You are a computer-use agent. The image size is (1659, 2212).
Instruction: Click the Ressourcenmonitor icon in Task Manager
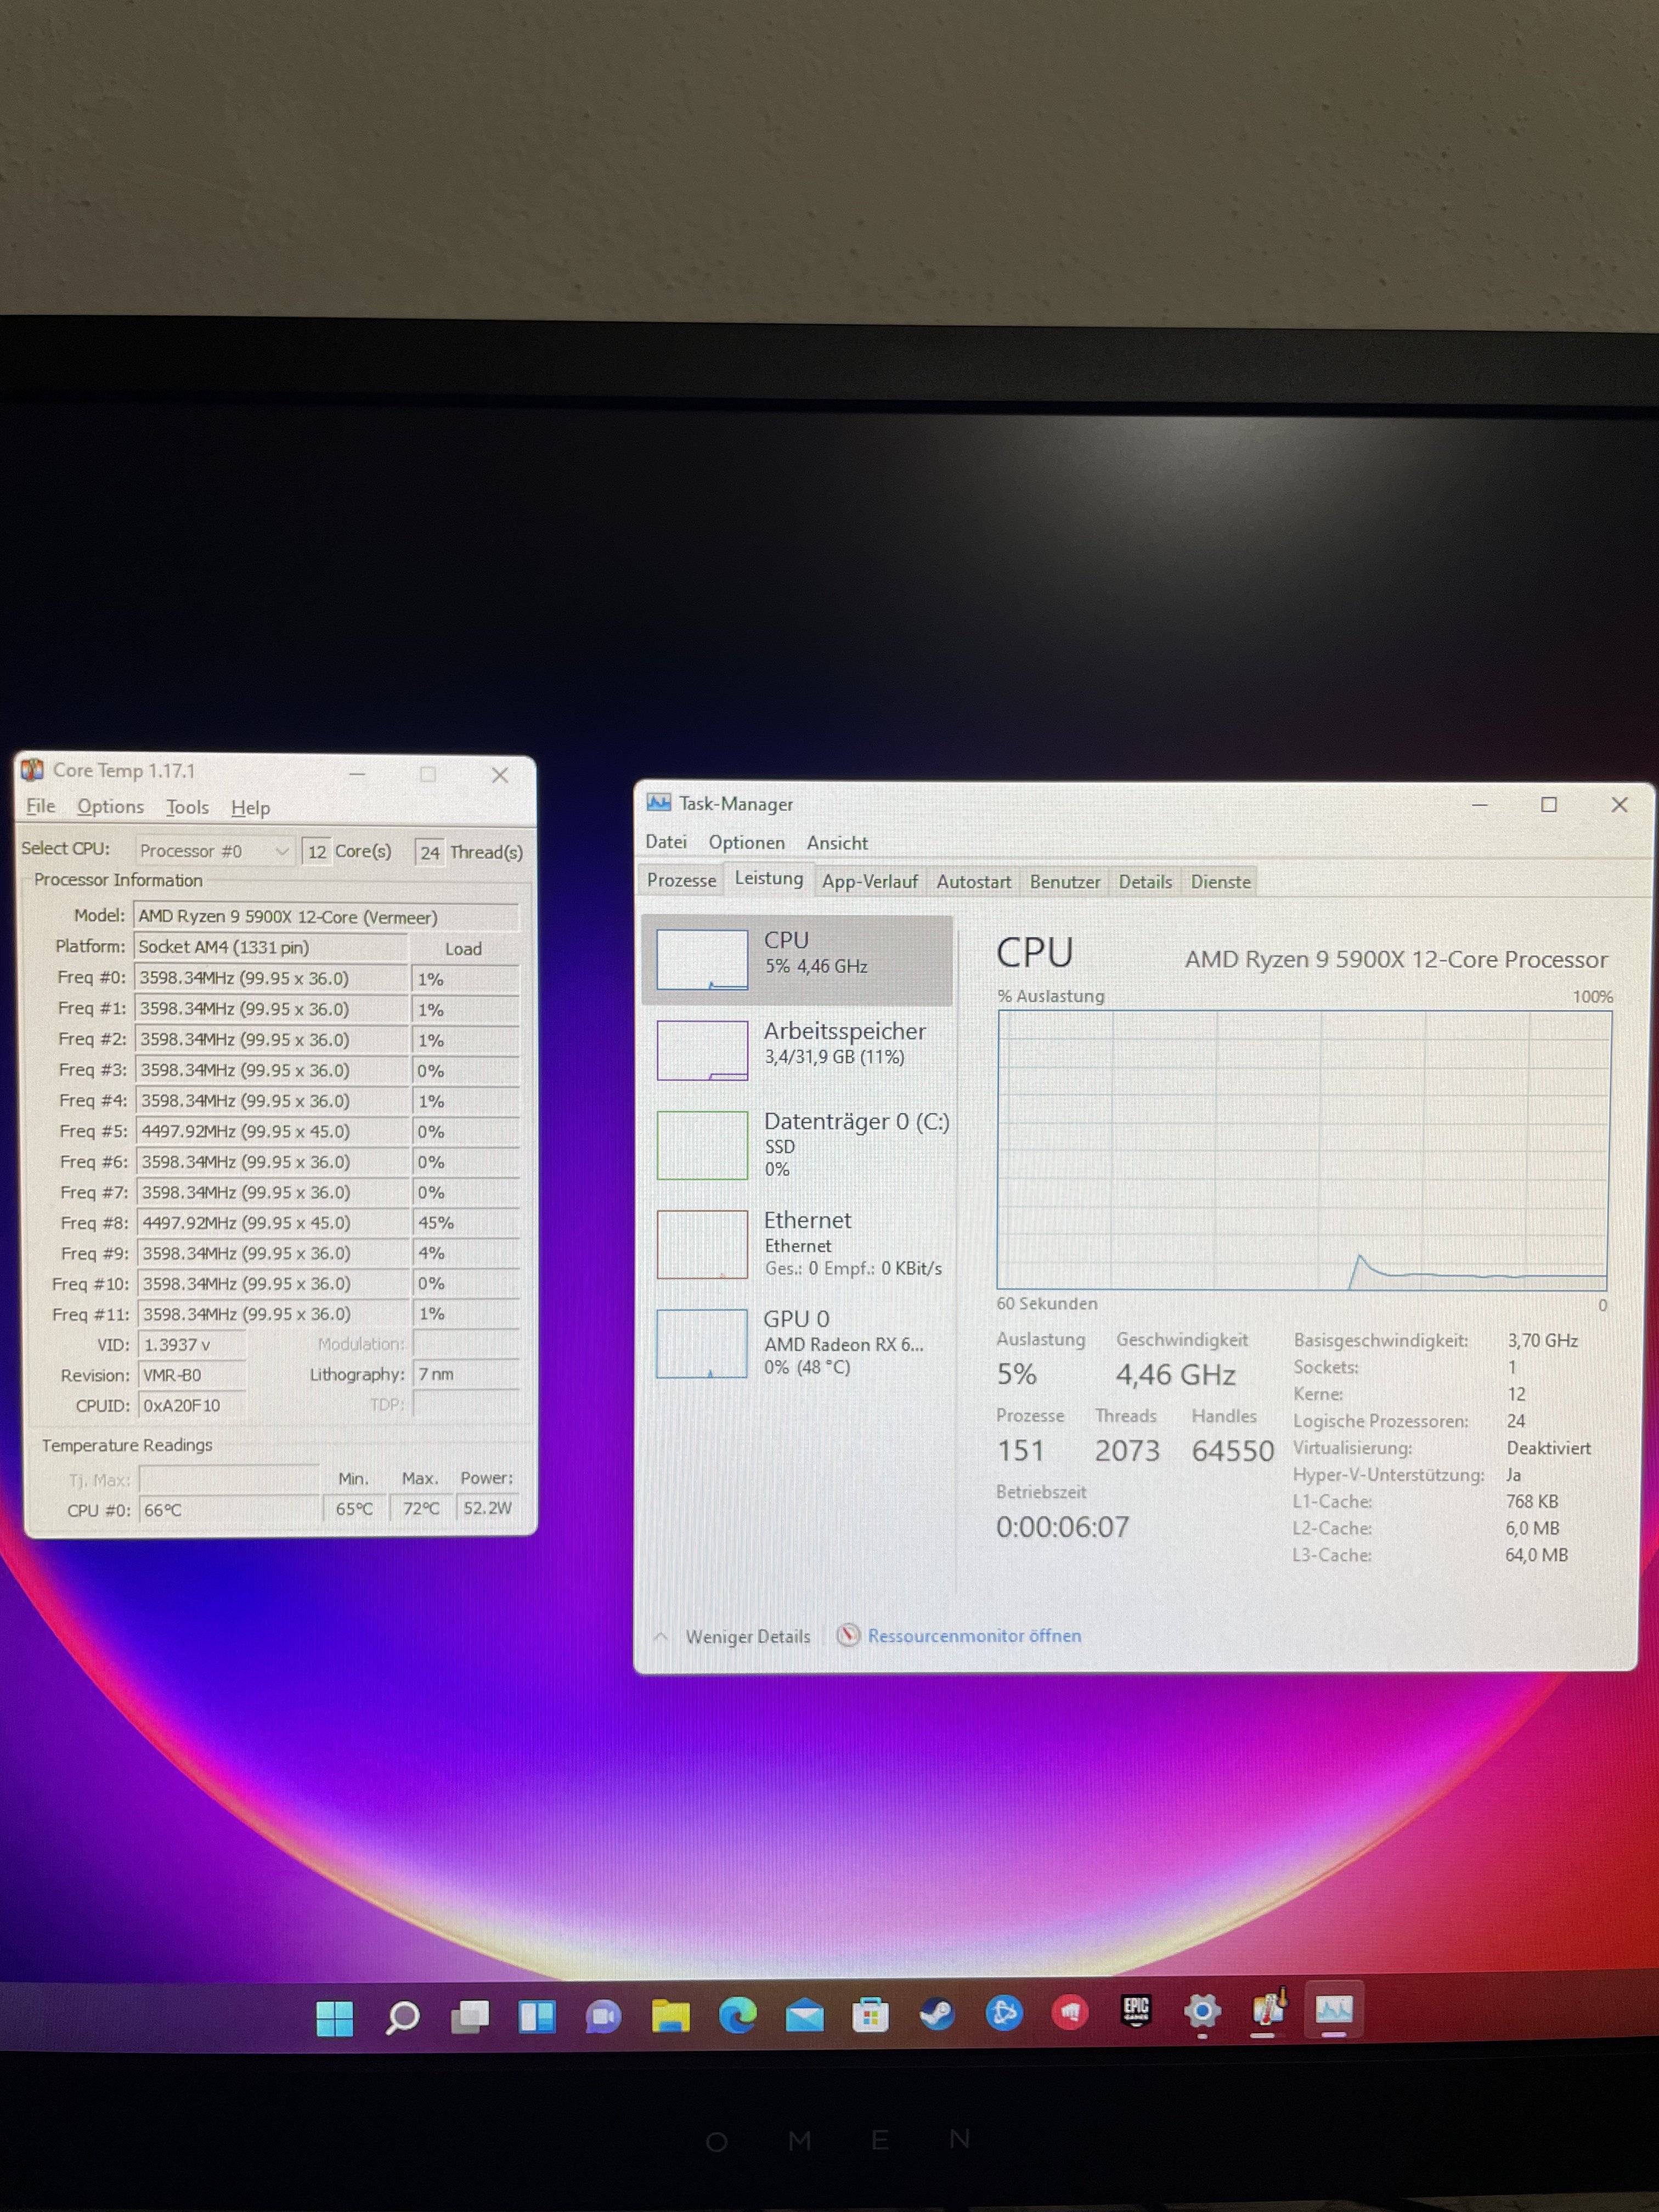848,1635
